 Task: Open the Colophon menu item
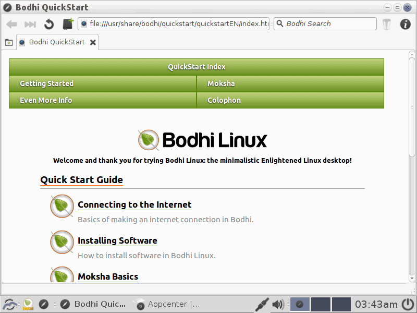tap(290, 100)
